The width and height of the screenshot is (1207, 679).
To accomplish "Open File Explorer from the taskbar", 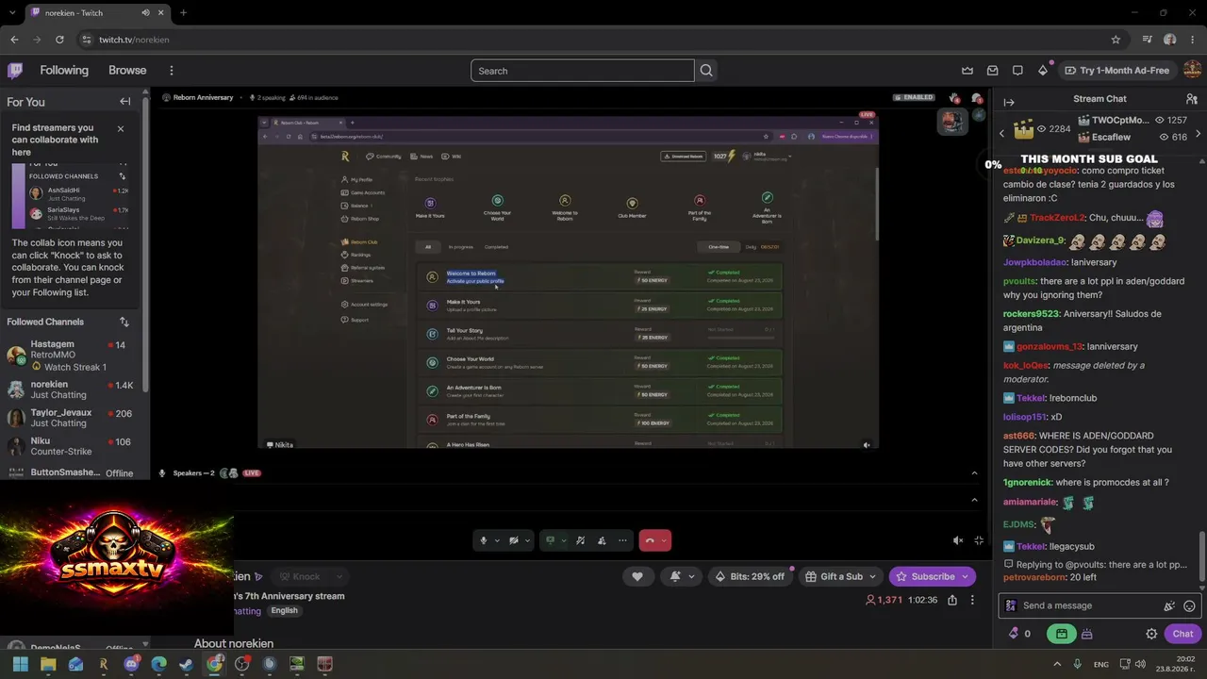I will (x=48, y=664).
